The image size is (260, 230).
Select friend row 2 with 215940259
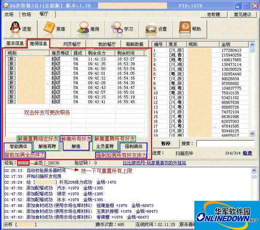coord(201,55)
